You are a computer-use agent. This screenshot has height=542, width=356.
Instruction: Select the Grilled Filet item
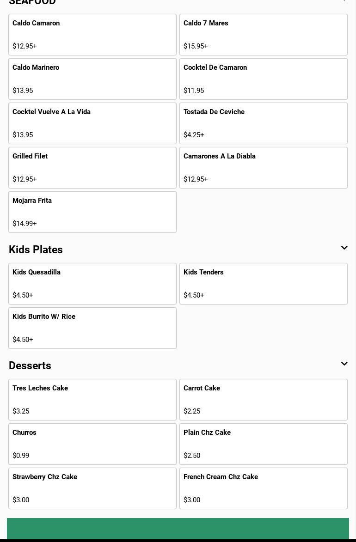92,168
